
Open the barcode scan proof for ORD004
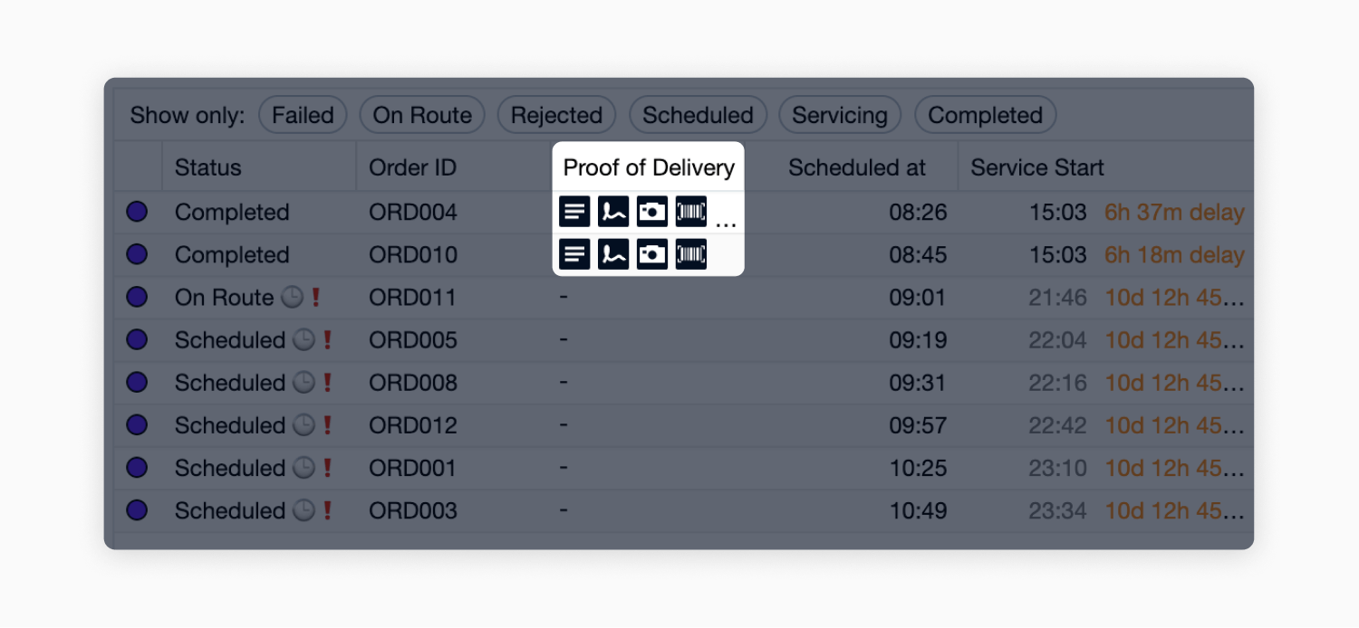point(690,211)
